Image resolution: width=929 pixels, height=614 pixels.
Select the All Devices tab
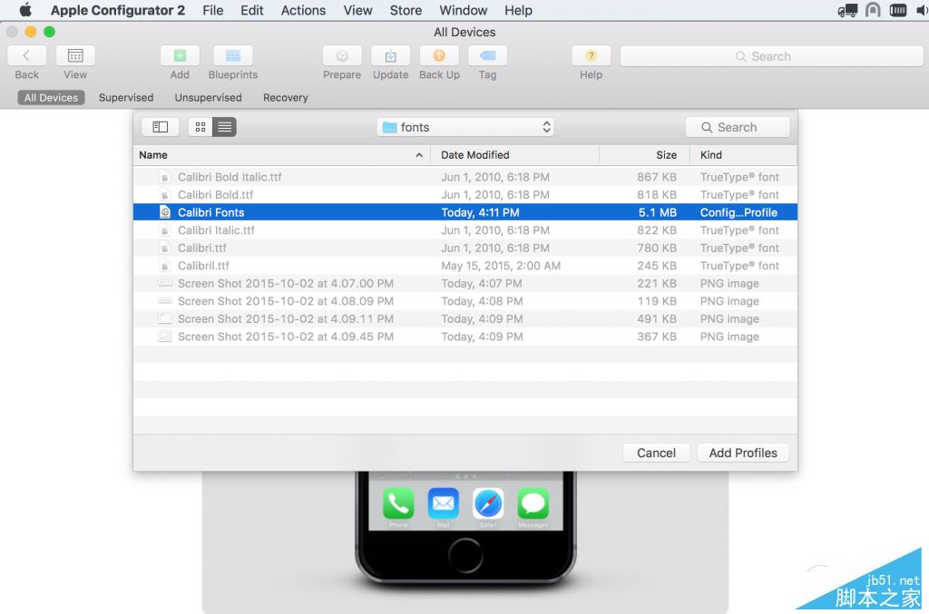coord(51,97)
